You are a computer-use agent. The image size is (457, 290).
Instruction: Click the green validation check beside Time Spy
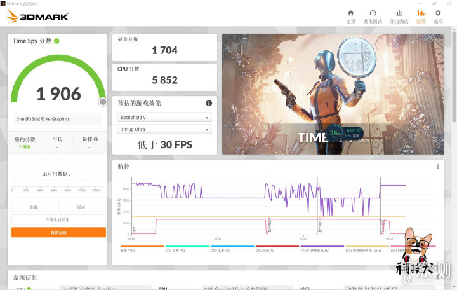pos(56,41)
